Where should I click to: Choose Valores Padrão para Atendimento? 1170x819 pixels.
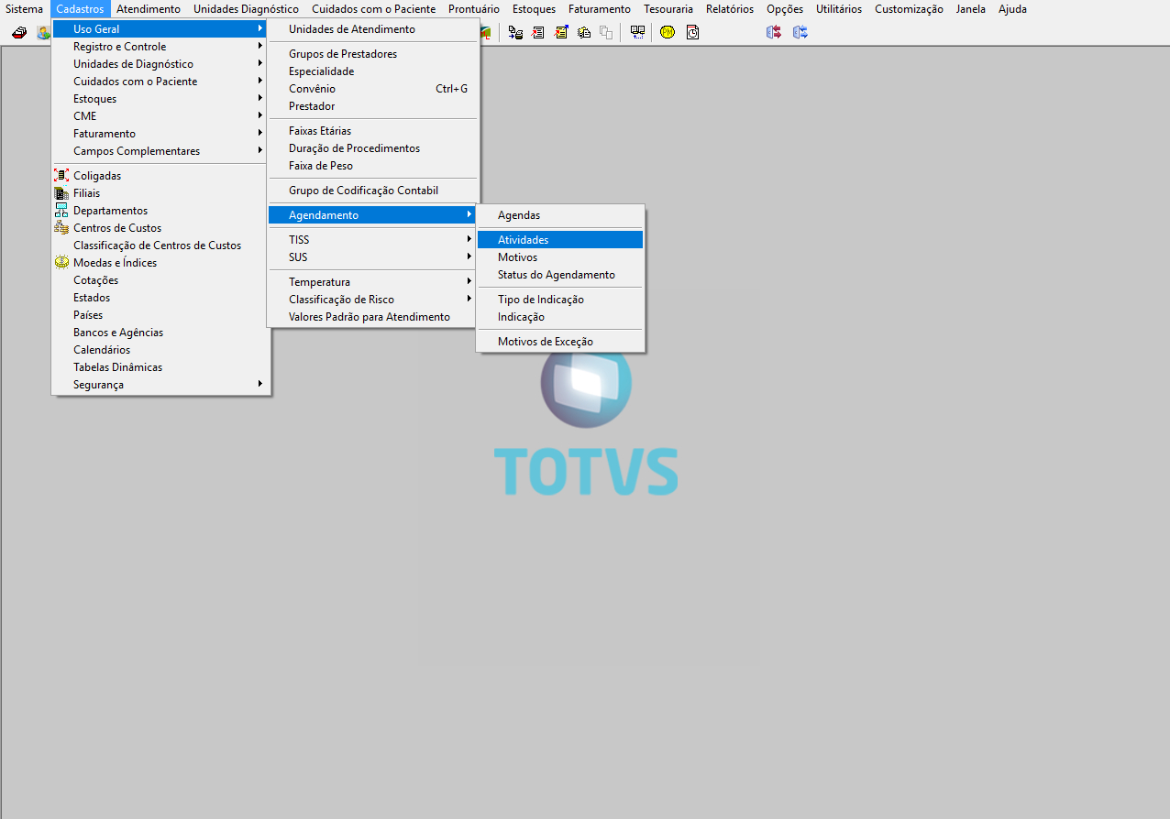(372, 317)
